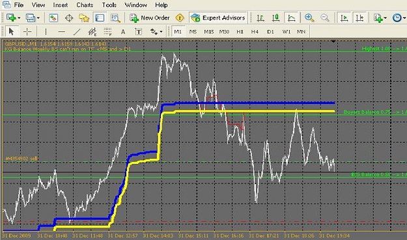Select the Horizontal Line drawing tool
407x240 pixels.
[x=61, y=32]
